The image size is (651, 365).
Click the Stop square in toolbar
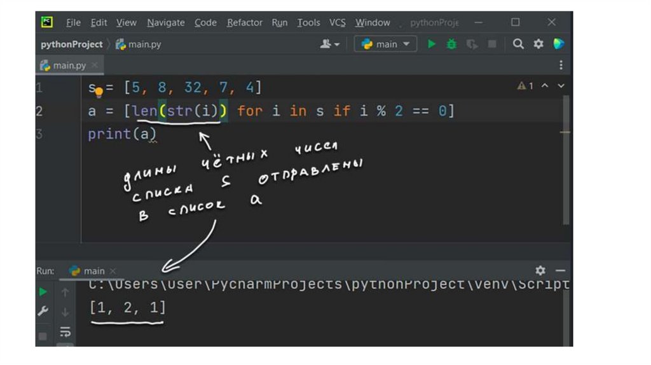coord(492,44)
